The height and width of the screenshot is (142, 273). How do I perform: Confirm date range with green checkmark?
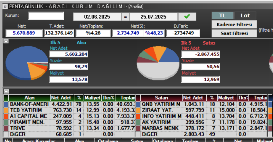[187, 17]
